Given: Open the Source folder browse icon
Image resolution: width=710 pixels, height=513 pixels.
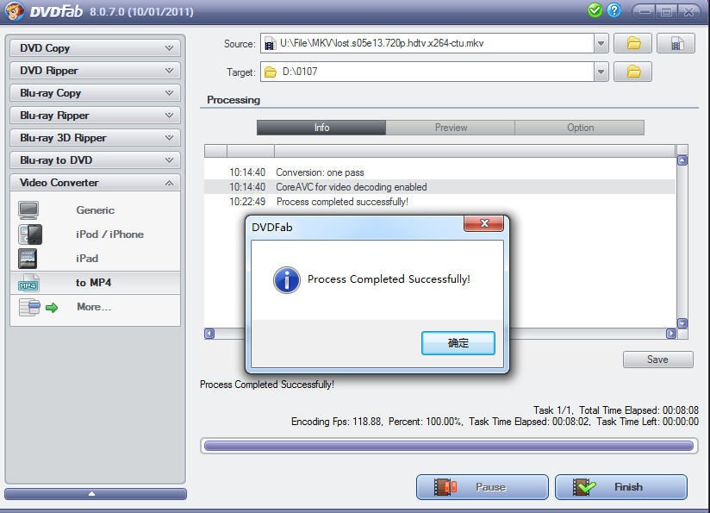Looking at the screenshot, I should click(x=632, y=43).
